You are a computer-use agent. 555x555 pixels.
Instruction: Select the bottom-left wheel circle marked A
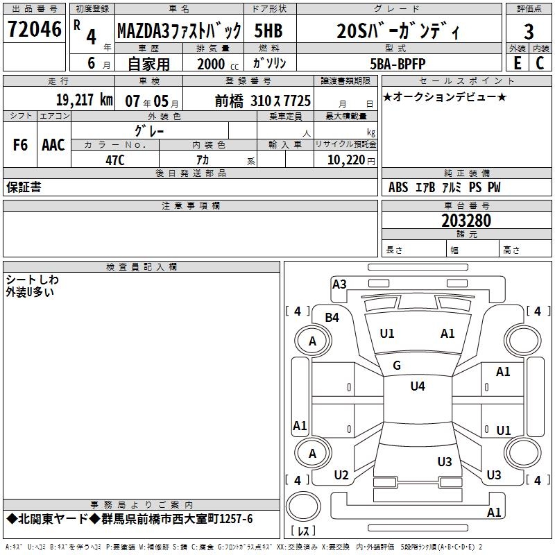[x=312, y=453]
